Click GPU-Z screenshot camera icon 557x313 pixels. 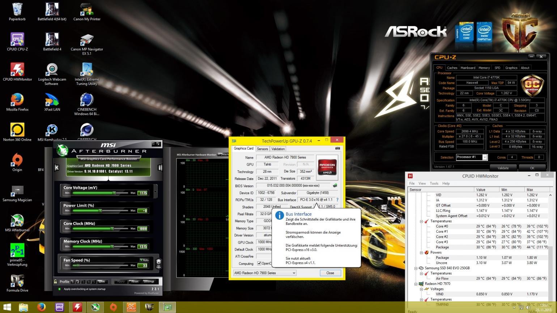[x=337, y=148]
